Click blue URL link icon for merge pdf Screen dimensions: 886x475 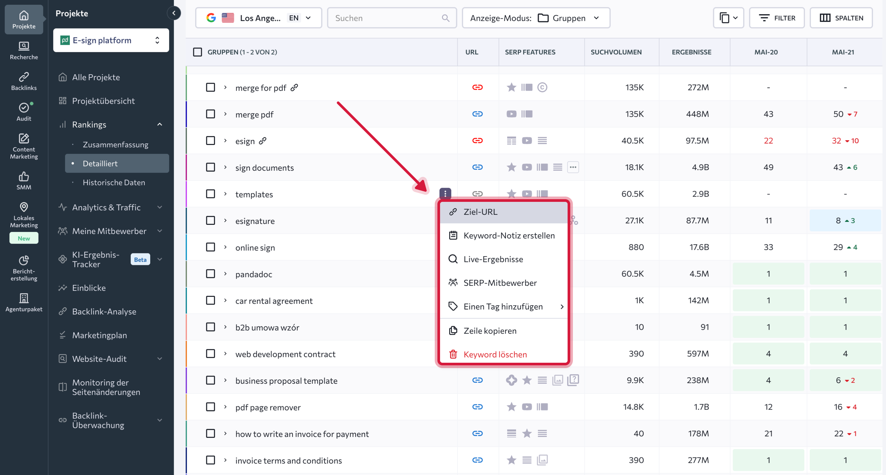477,114
